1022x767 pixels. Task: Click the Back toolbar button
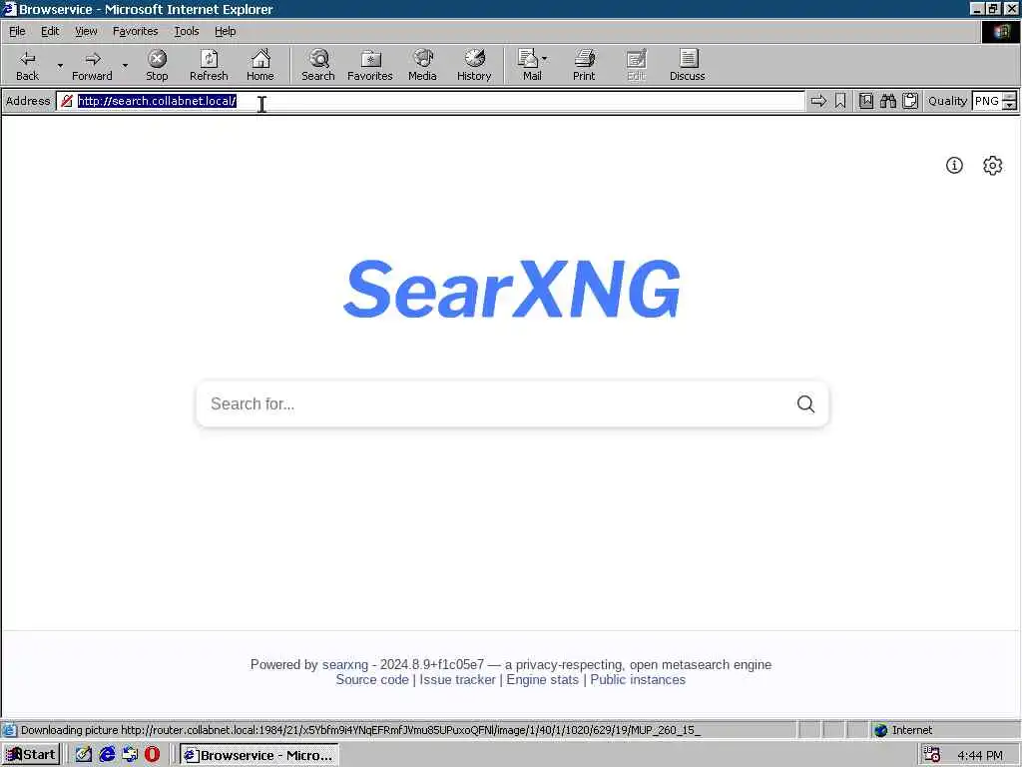click(27, 65)
